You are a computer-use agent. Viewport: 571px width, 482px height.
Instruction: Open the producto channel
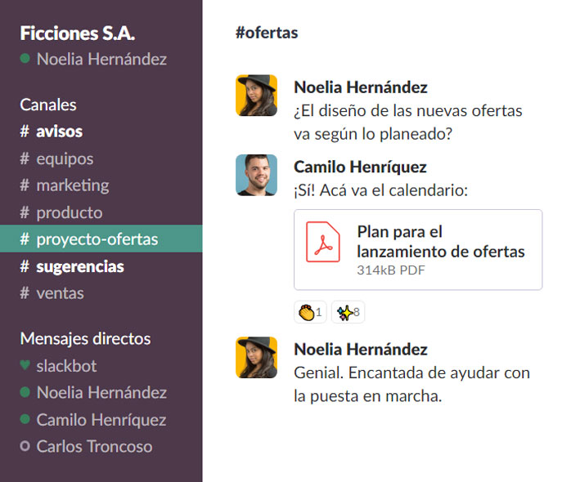(x=69, y=212)
